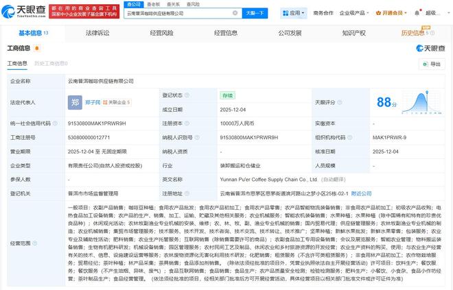Click help icon next to 统一社会信用代码

(x=55, y=123)
